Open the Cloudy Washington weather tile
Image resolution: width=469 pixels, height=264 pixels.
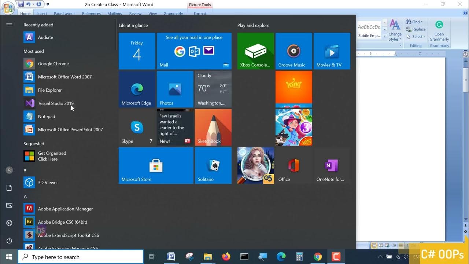(213, 89)
